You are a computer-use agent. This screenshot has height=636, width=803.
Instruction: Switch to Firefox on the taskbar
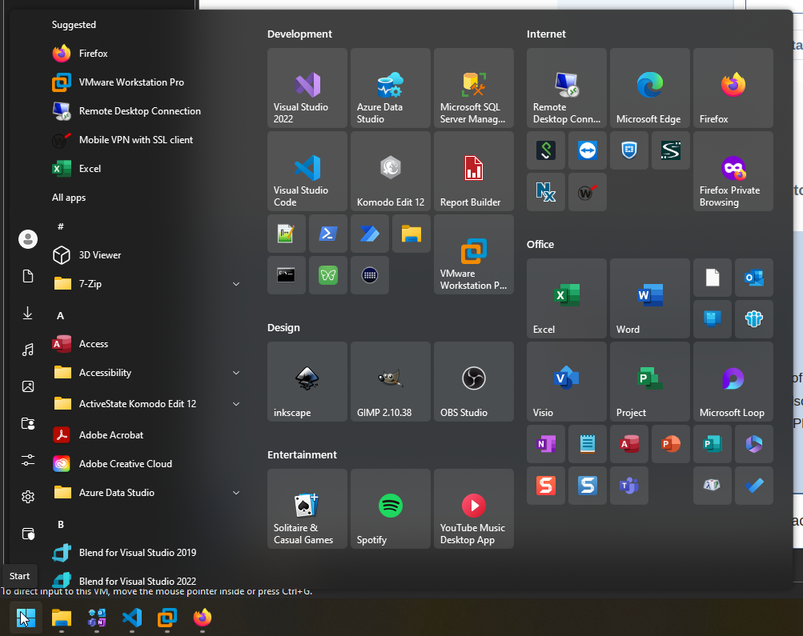point(203,618)
